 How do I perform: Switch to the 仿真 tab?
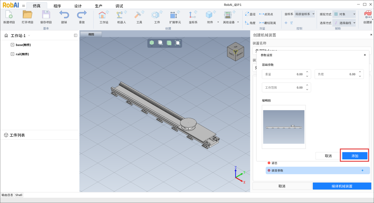point(37,6)
